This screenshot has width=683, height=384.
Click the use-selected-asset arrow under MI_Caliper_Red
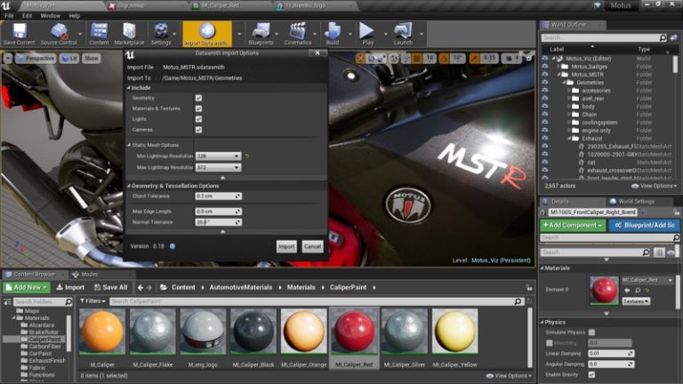coord(627,291)
